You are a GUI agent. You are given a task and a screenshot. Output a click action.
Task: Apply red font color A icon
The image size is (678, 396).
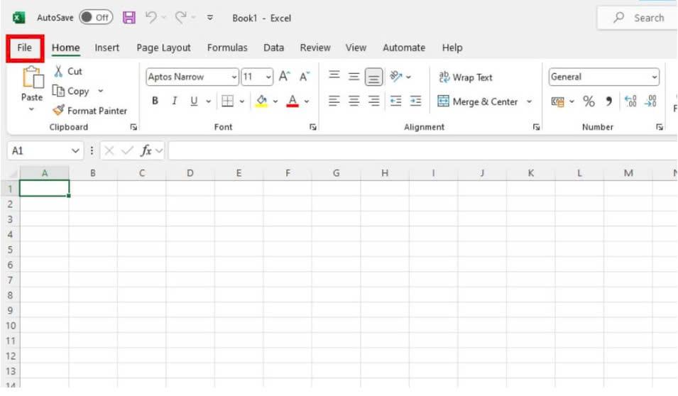292,101
